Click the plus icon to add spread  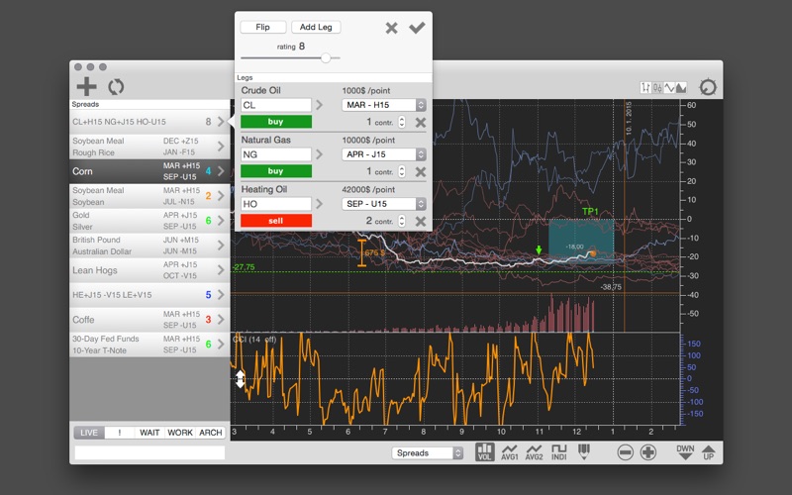pos(87,86)
